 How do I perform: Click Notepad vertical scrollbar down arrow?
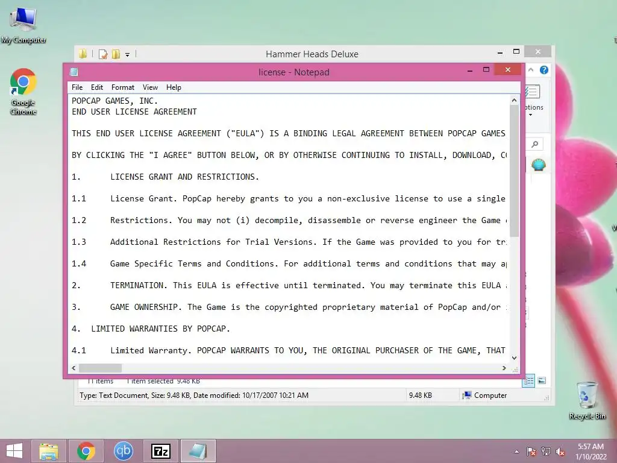point(514,358)
